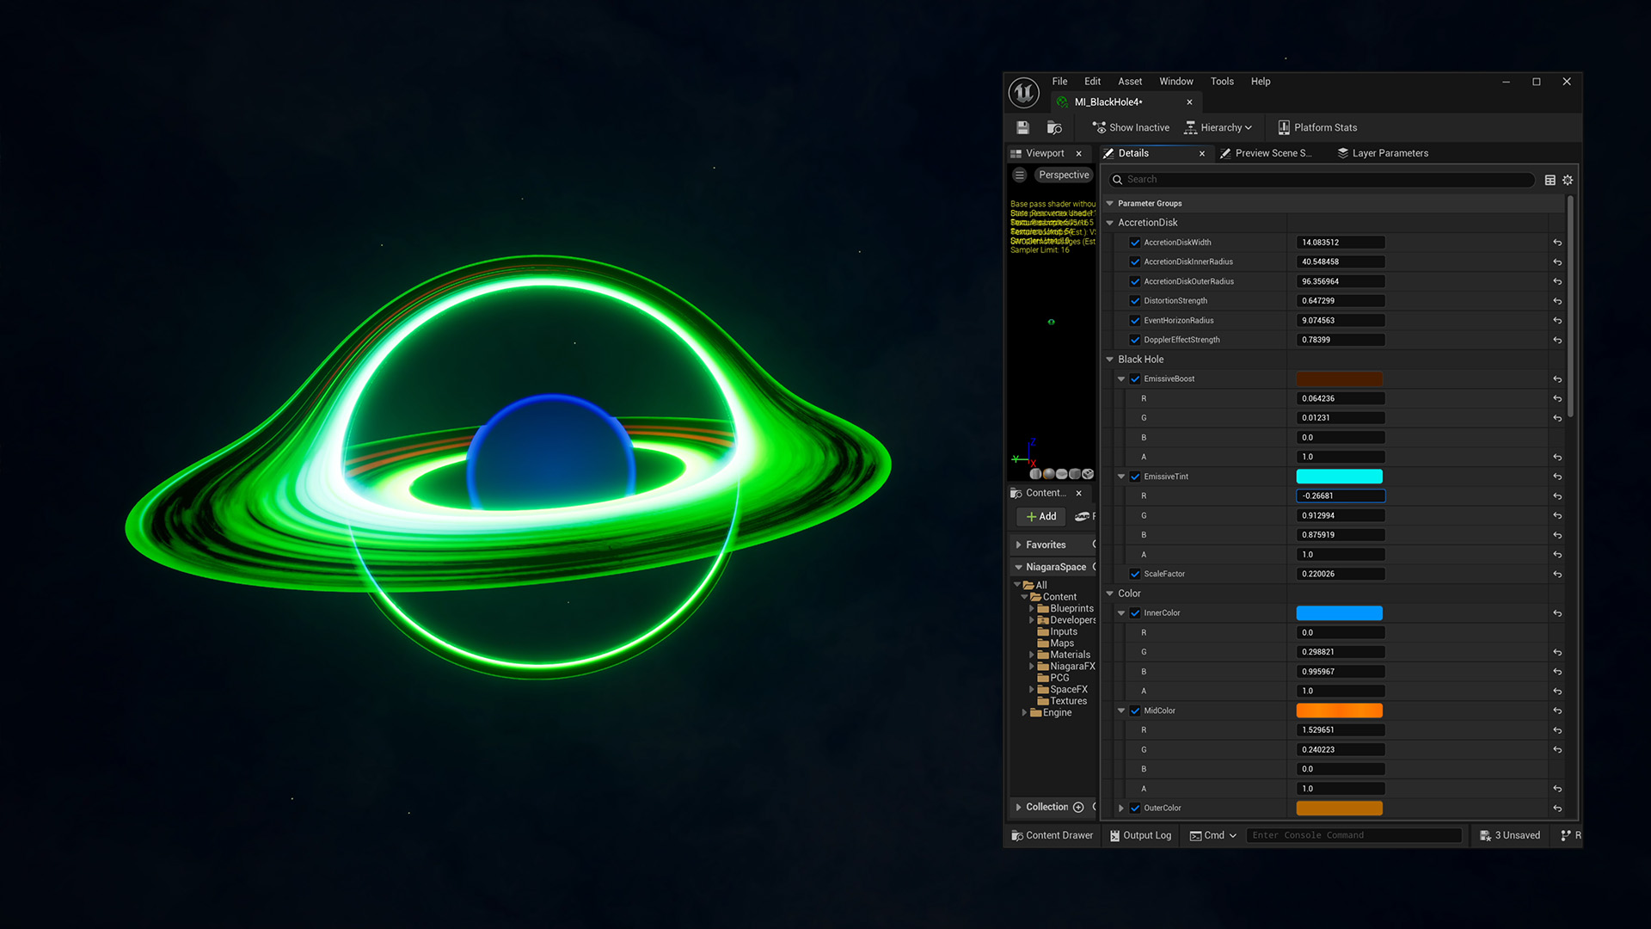Collapse the AccretionDisk group
This screenshot has height=929, width=1651.
1110,223
